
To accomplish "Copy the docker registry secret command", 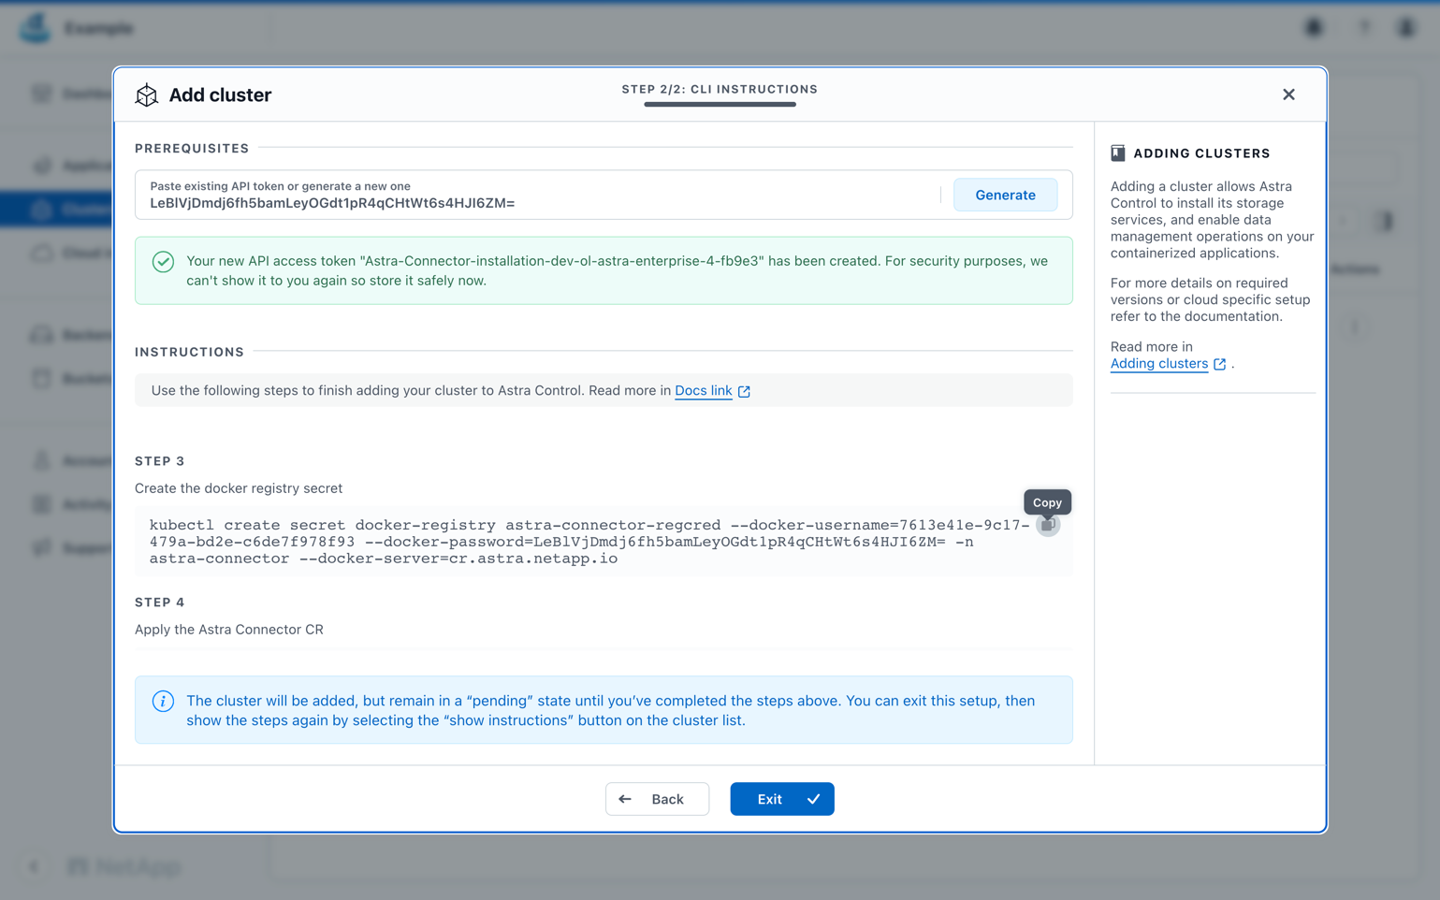I will click(x=1047, y=526).
